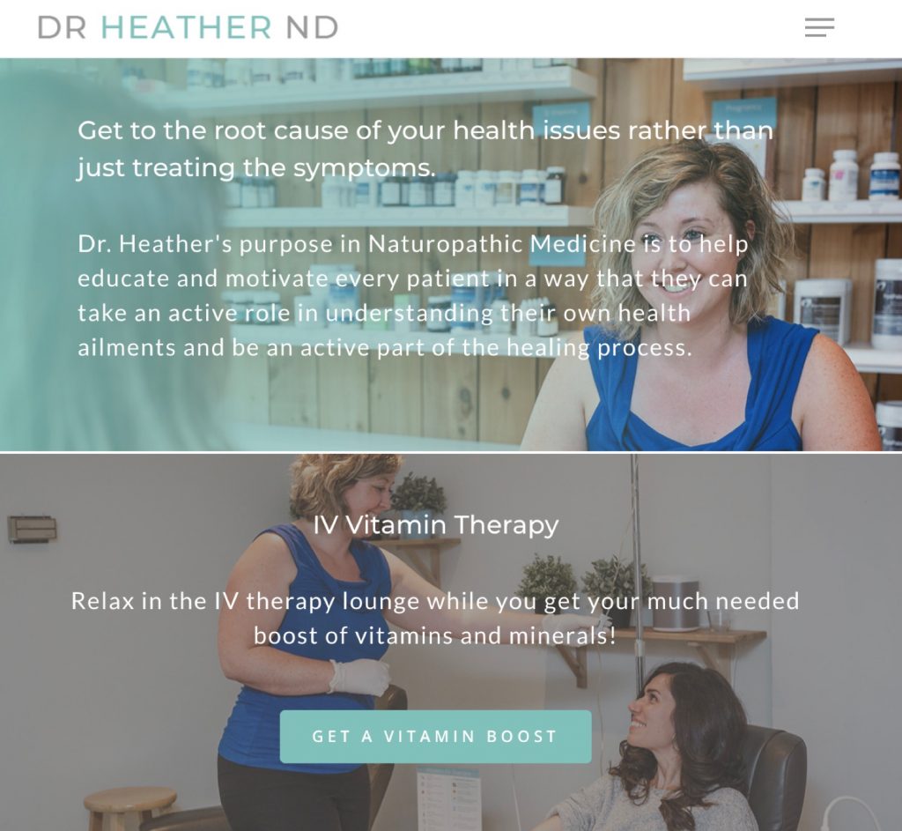Select the IV Vitamin Therapy heading

(x=435, y=525)
